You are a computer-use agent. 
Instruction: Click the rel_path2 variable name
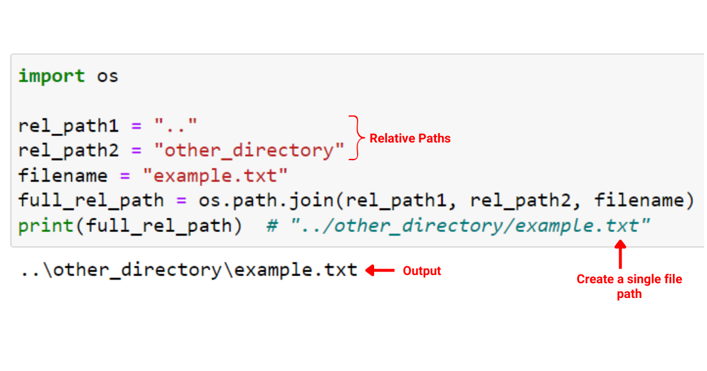[68, 151]
